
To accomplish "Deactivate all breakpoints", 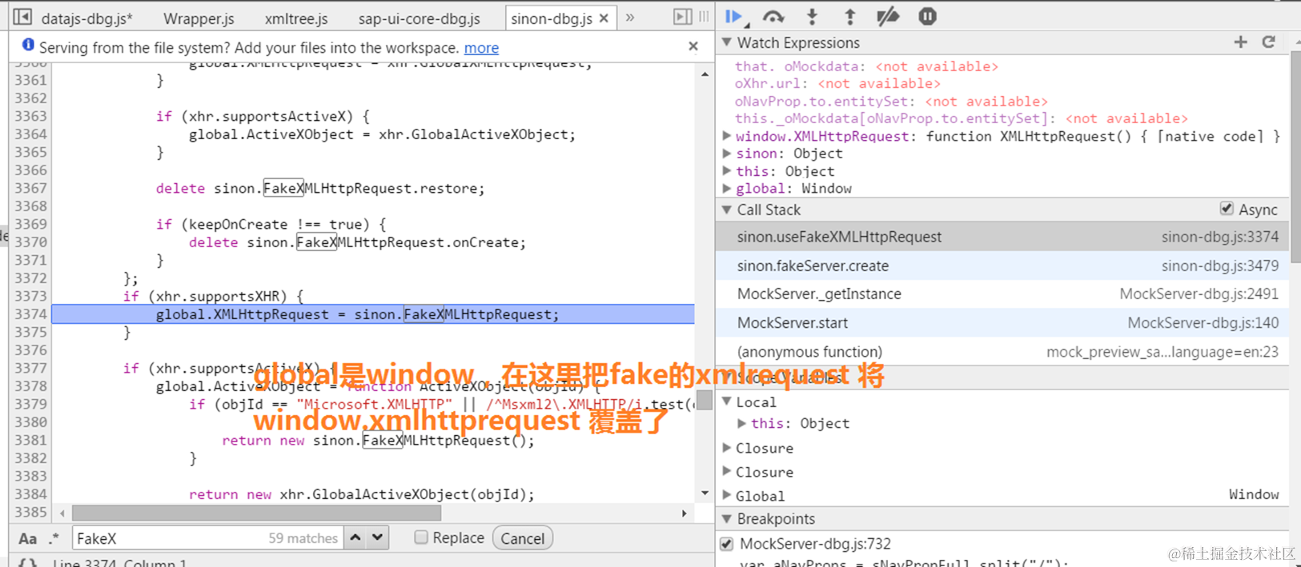I will 888,17.
